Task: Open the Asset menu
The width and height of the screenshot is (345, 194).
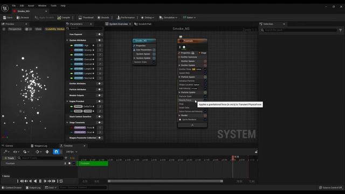Action: tap(31, 6)
